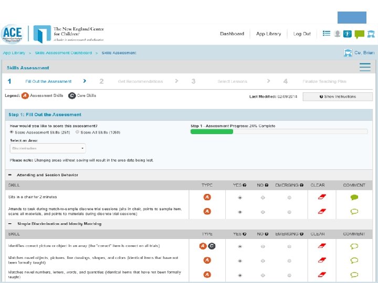Mark Matches novel numbers as Yes
The width and height of the screenshot is (378, 283).
coord(239,275)
